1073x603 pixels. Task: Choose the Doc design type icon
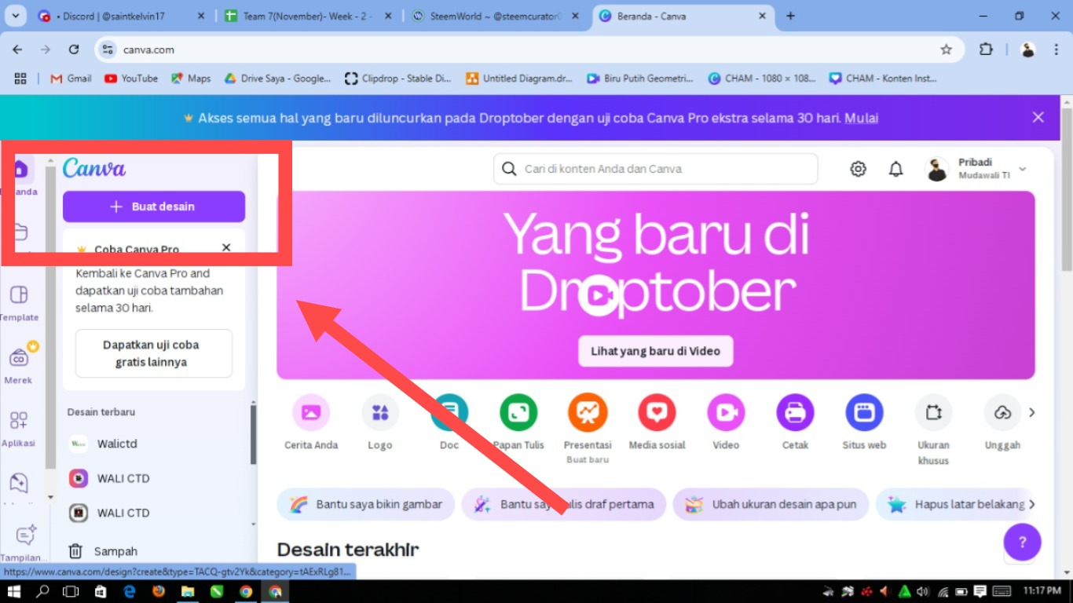pyautogui.click(x=449, y=413)
